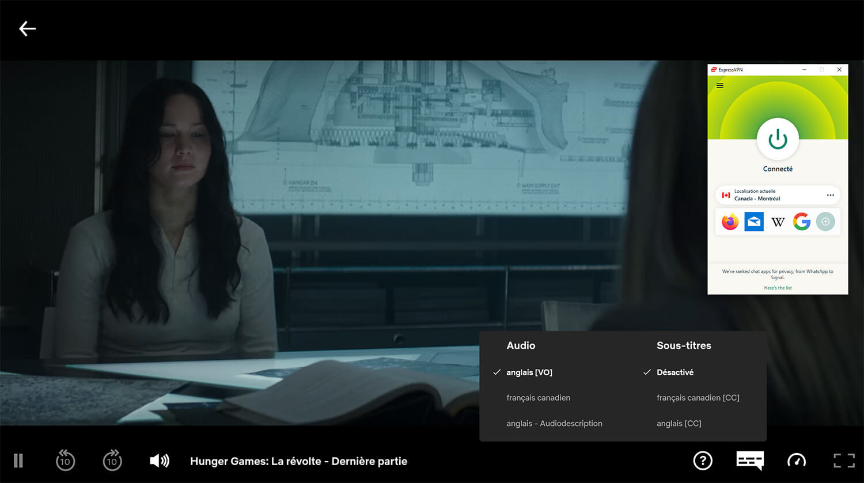Screen dimensions: 864x483
Task: Select Désactivé subtitles option
Action: (675, 372)
